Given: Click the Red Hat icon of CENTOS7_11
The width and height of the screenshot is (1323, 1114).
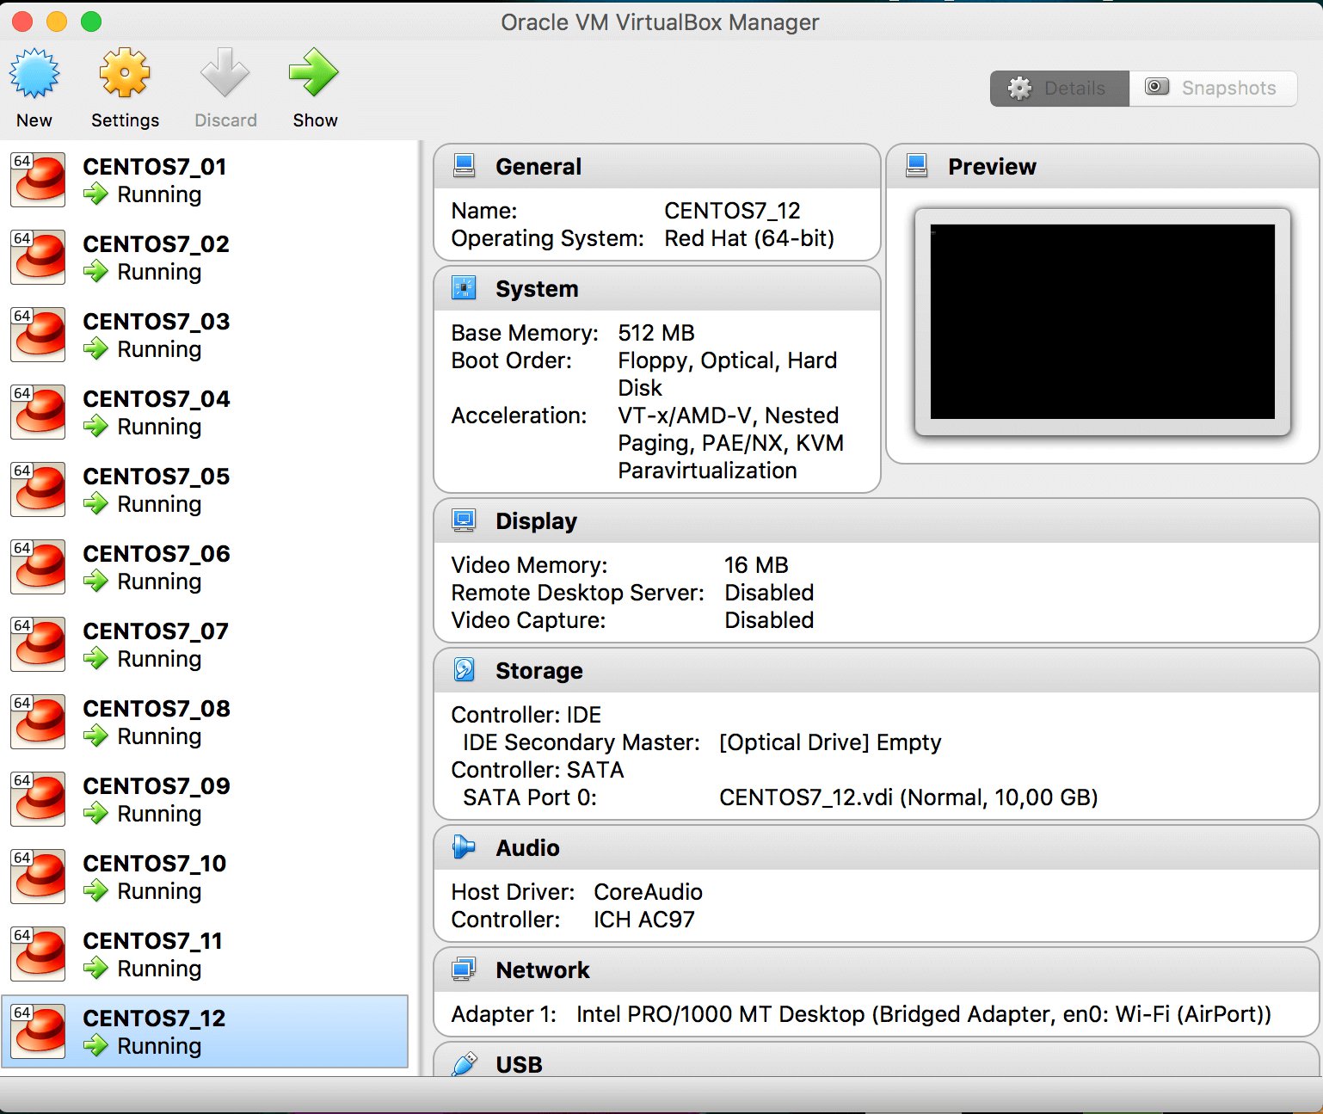Looking at the screenshot, I should click(x=38, y=954).
